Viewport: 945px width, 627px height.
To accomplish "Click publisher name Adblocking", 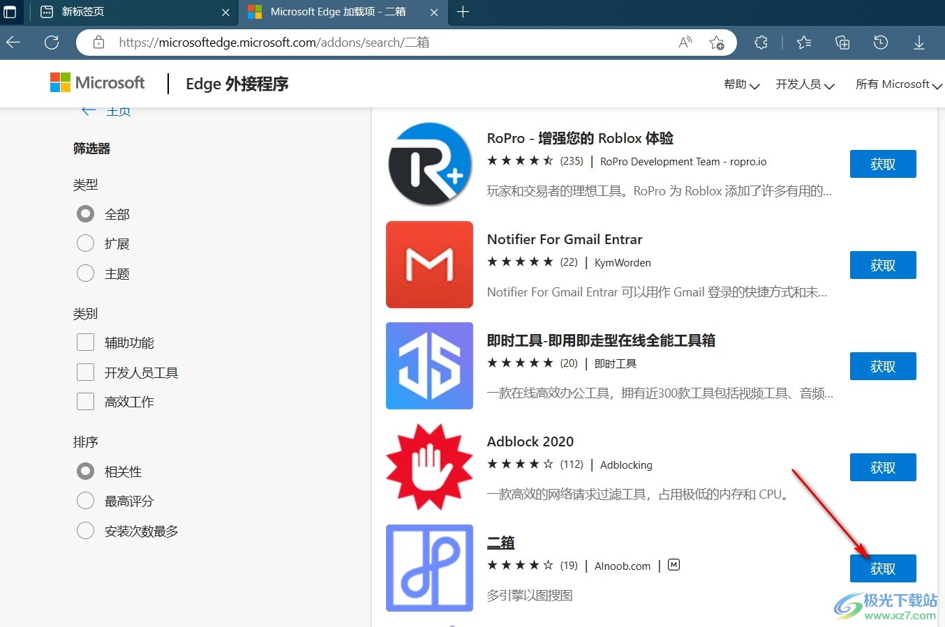I will (x=626, y=464).
